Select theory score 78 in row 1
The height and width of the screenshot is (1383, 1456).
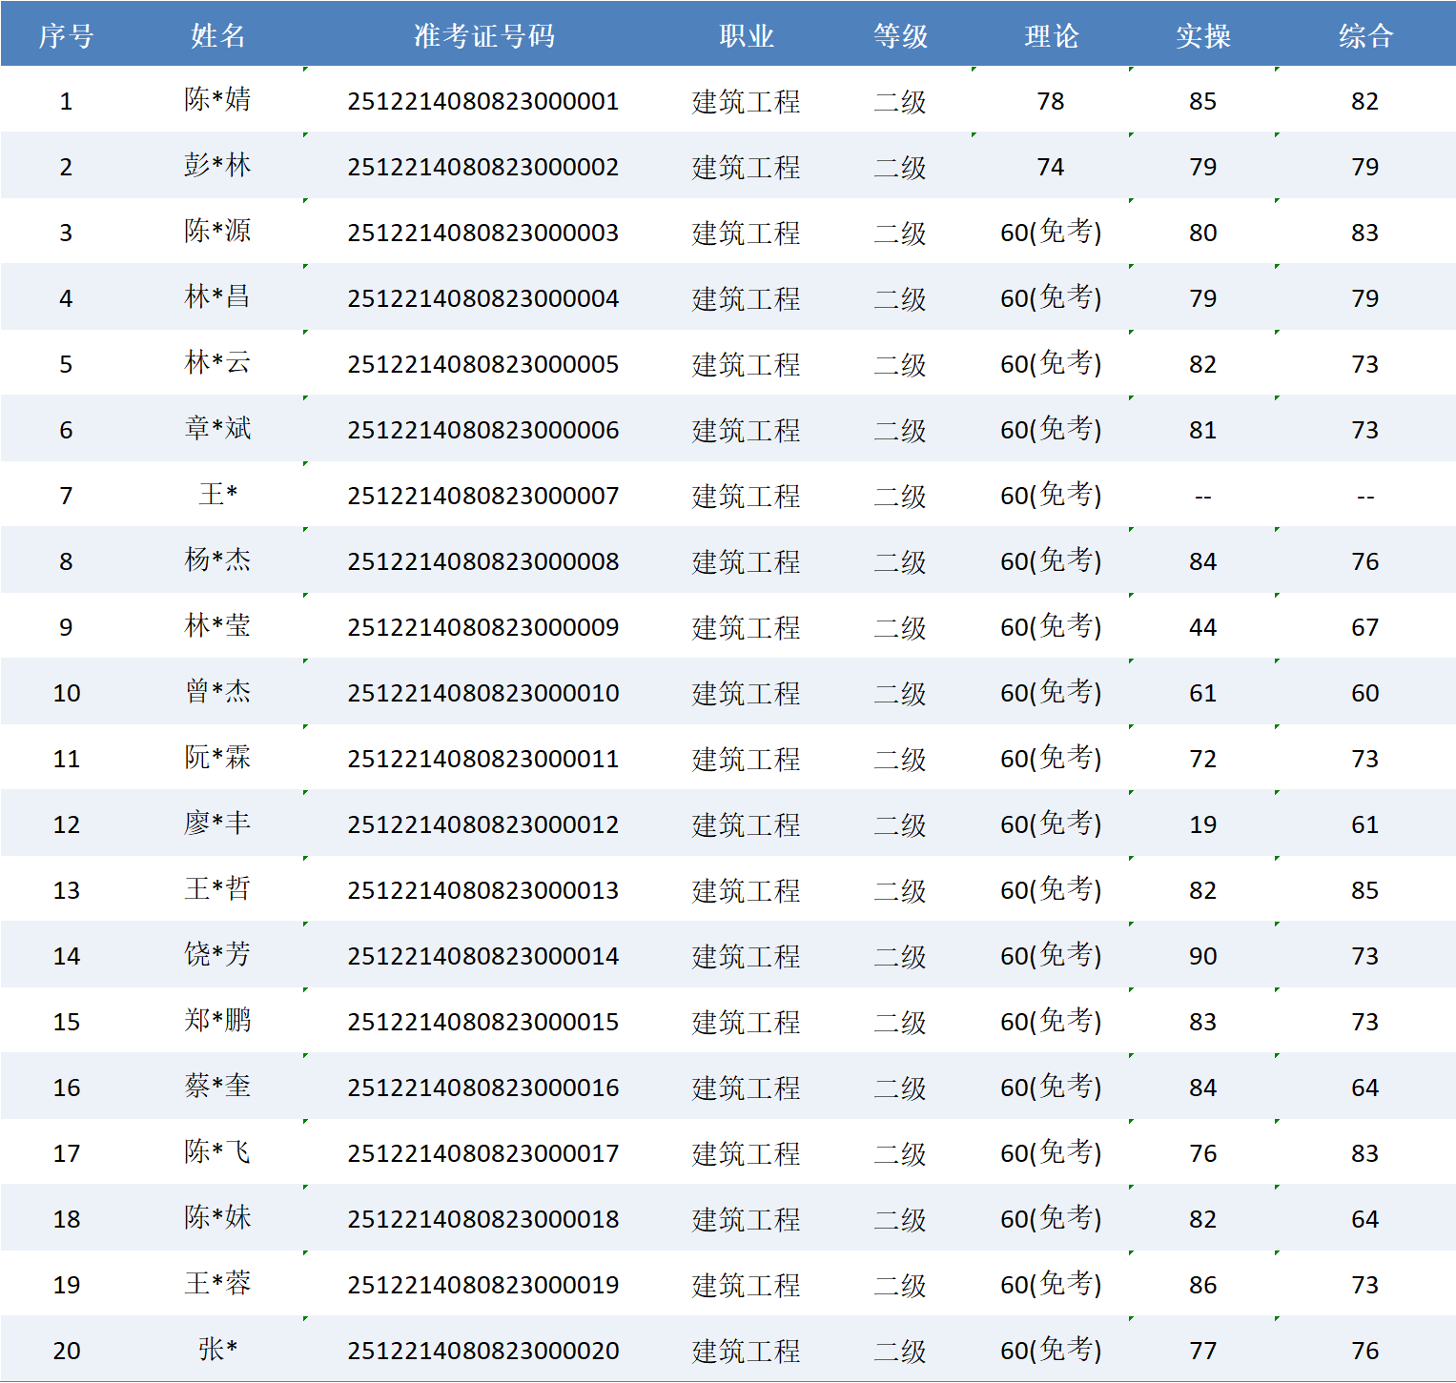click(1051, 101)
